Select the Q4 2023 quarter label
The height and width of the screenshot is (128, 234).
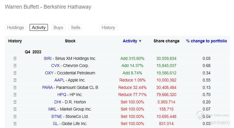pos(33,52)
